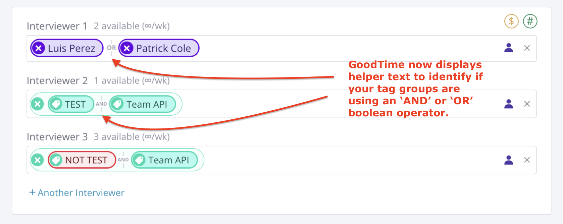The image size is (563, 224).
Task: Click the hash number icon
Action: (x=530, y=21)
